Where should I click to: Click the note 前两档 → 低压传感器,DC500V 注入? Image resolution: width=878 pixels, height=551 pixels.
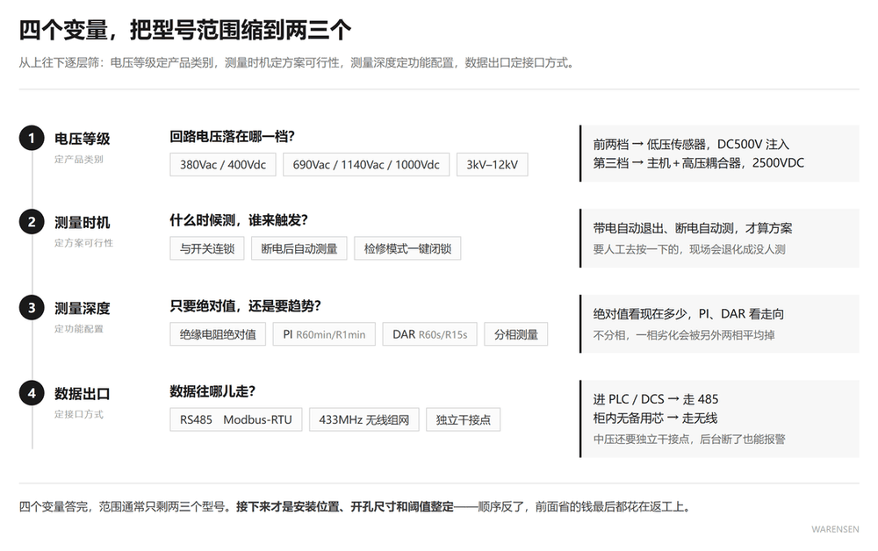691,144
